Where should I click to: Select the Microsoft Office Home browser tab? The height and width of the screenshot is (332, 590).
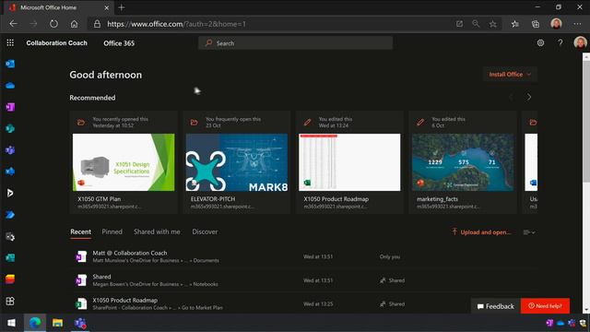pyautogui.click(x=59, y=7)
